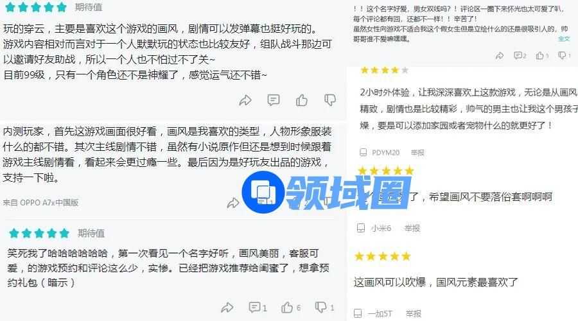Image resolution: width=578 pixels, height=321 pixels.
Task: Report the 小米6 review via 举报
Action: pyautogui.click(x=412, y=229)
